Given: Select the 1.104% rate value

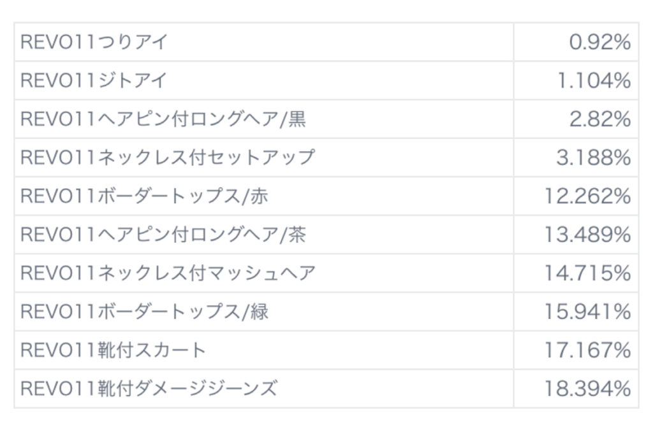Looking at the screenshot, I should coord(594,81).
